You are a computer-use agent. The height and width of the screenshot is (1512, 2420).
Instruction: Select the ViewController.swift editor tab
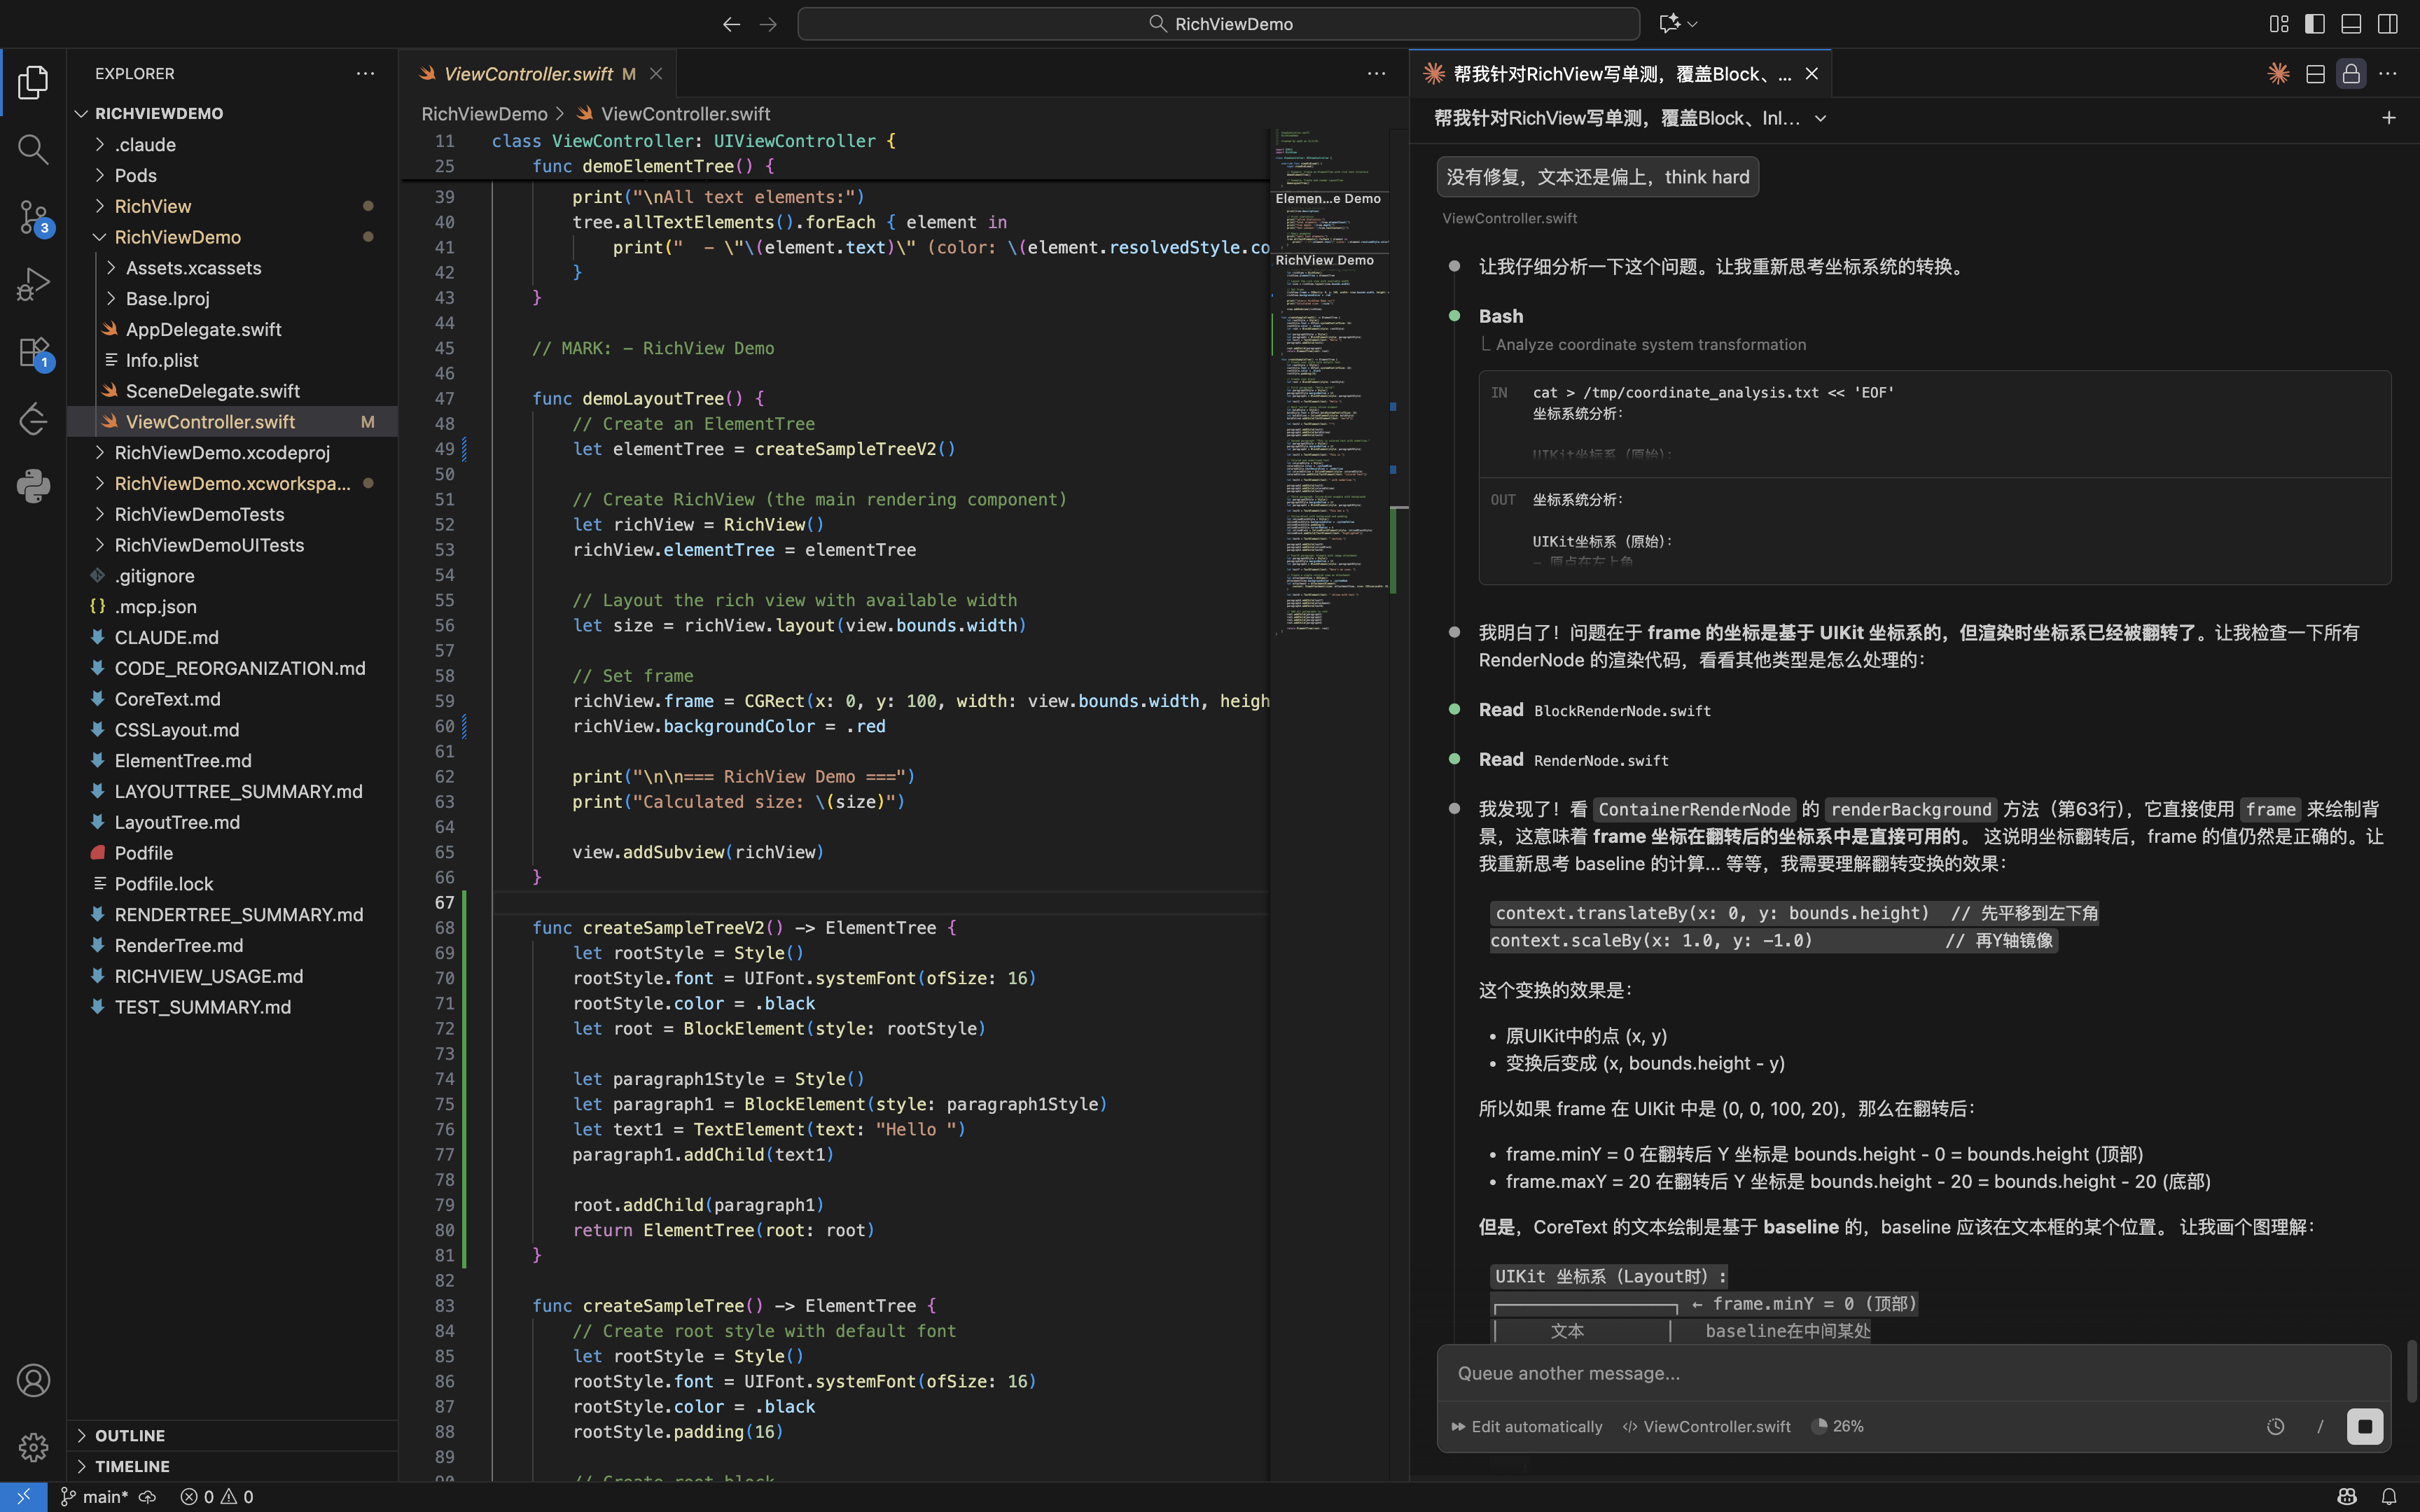pyautogui.click(x=528, y=74)
